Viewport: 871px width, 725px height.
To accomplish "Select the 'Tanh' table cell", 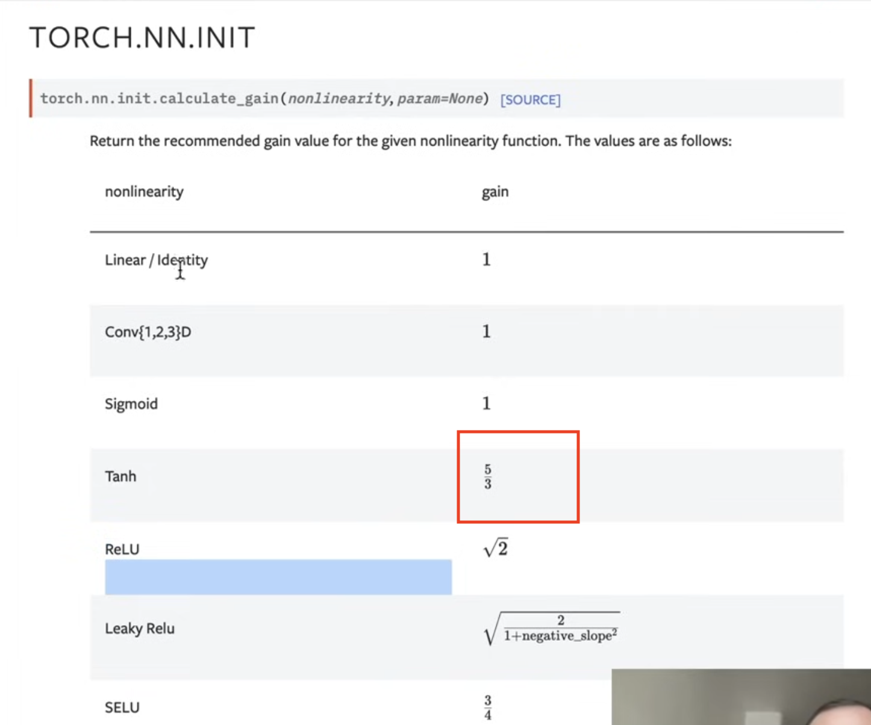I will pyautogui.click(x=120, y=476).
